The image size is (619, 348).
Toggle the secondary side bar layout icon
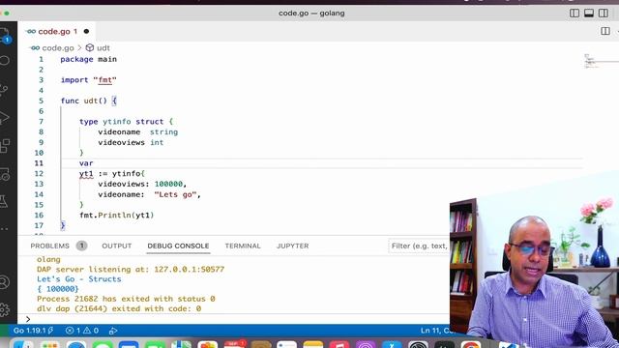pos(604,13)
